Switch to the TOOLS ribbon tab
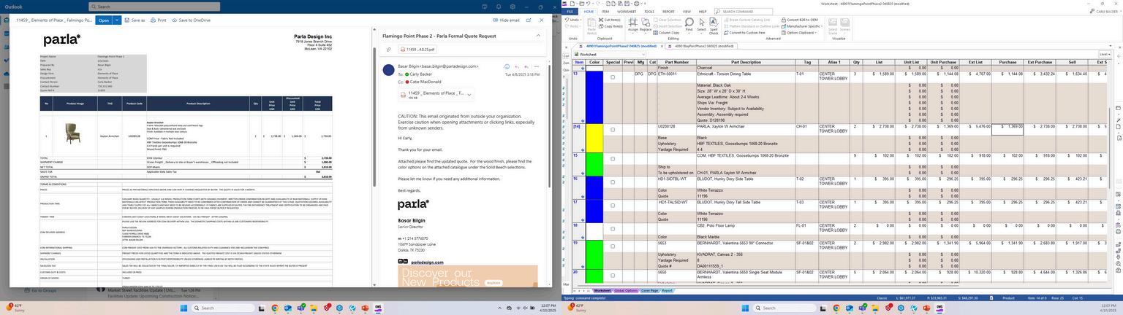This screenshot has width=1123, height=315. click(649, 12)
